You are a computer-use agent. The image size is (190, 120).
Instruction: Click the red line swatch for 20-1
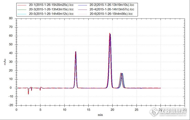click(x=22, y=5)
